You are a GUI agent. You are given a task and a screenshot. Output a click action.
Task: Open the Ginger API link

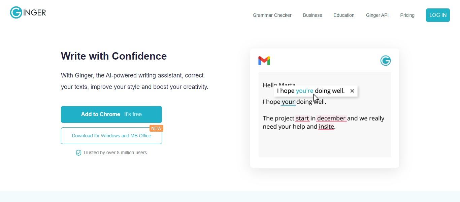(377, 15)
